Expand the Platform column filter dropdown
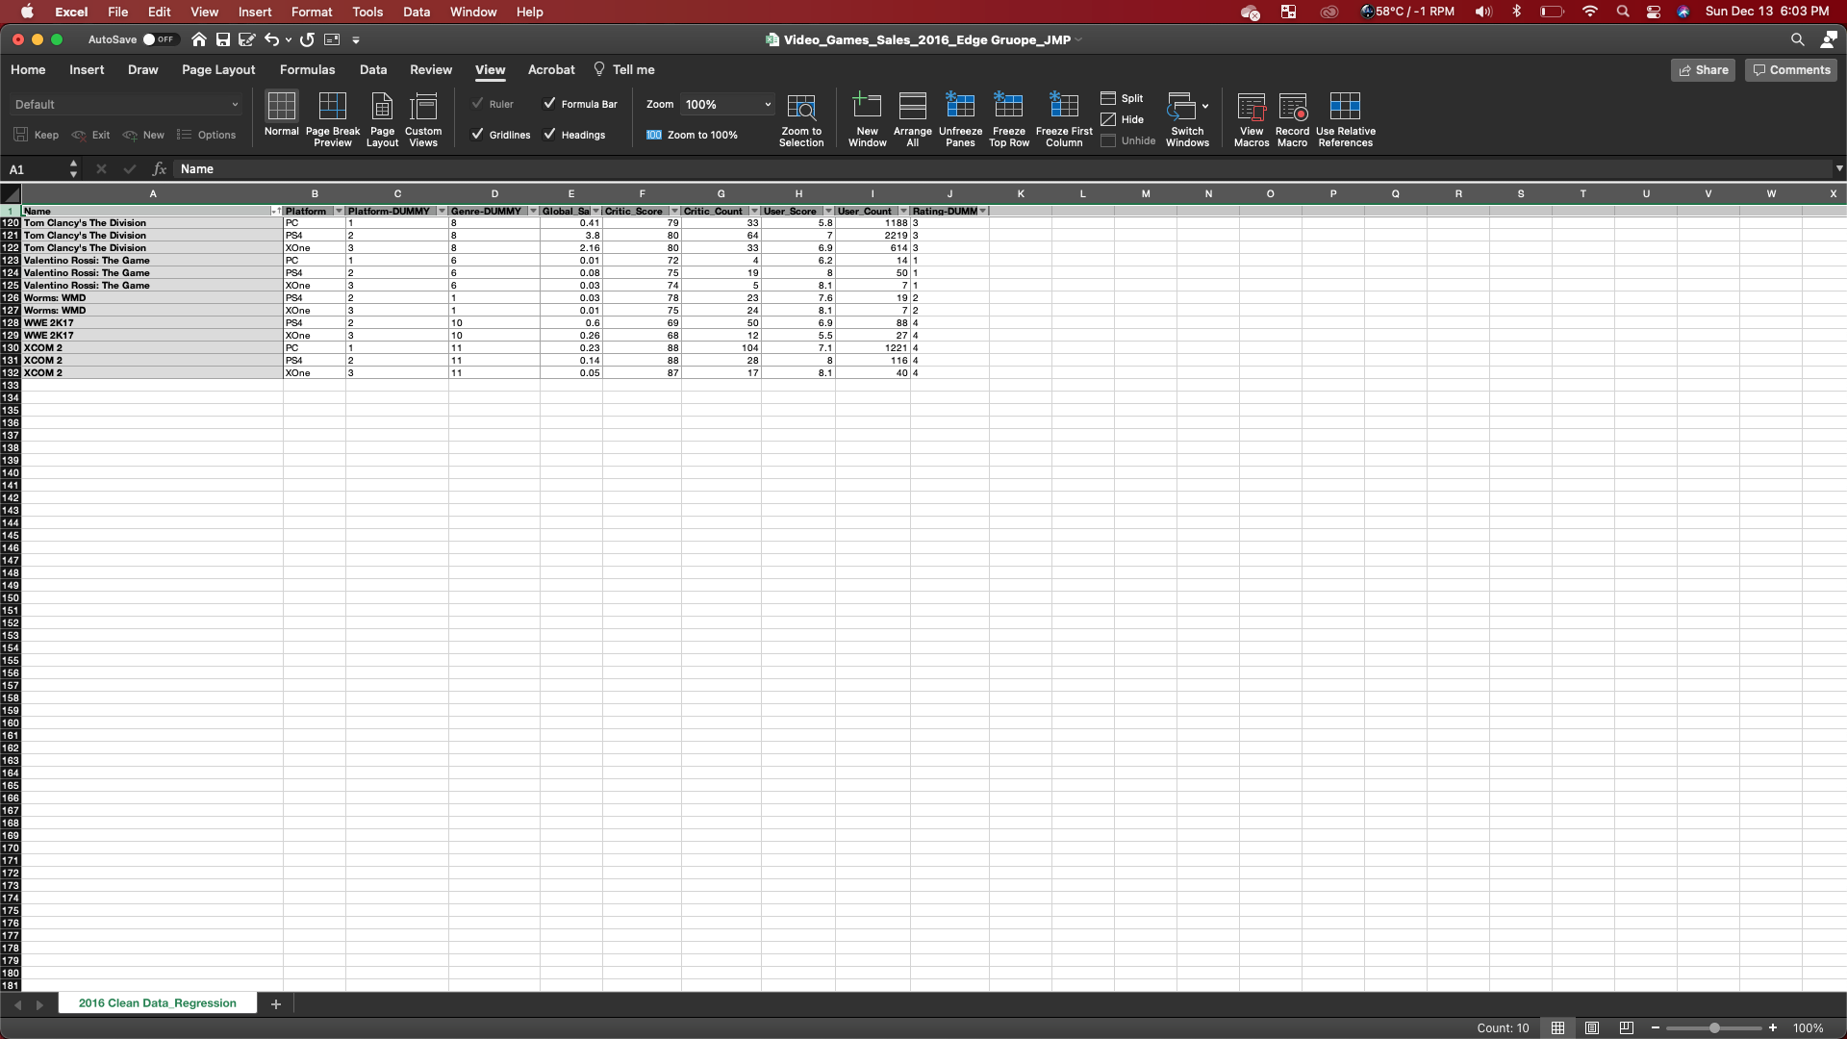The height and width of the screenshot is (1039, 1847). click(x=339, y=211)
